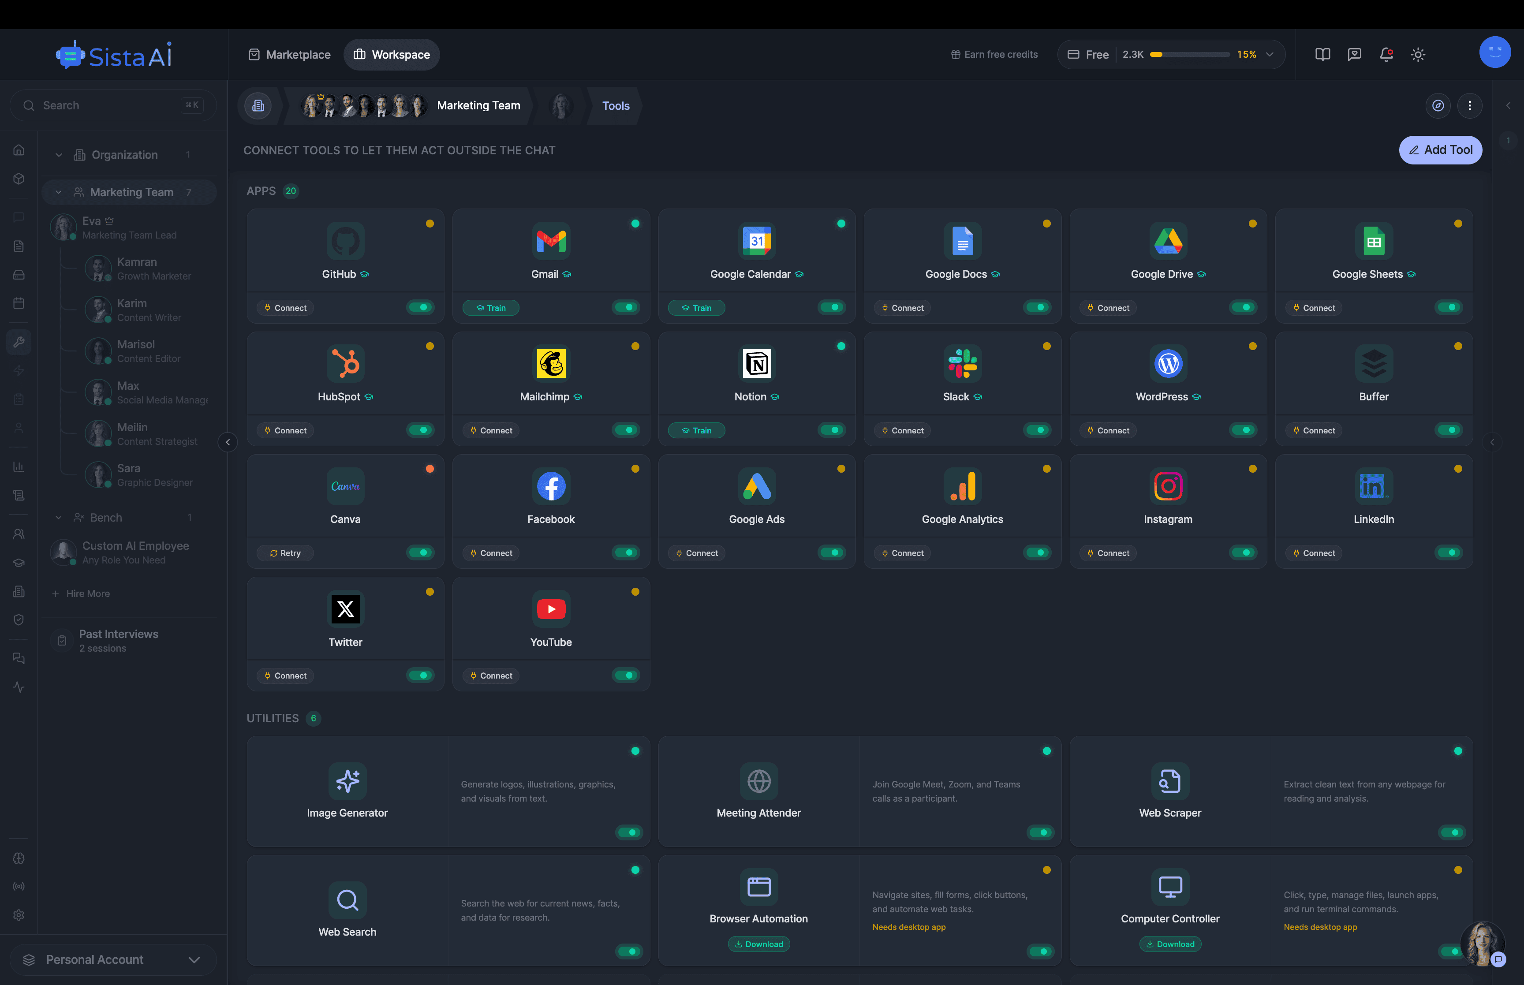Open the Tools breadcrumb tab
1524x985 pixels.
(616, 105)
